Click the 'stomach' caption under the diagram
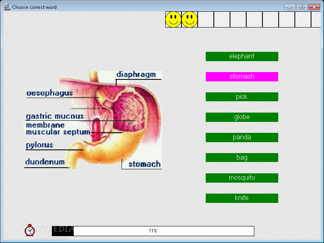324x243 pixels. pyautogui.click(x=145, y=164)
